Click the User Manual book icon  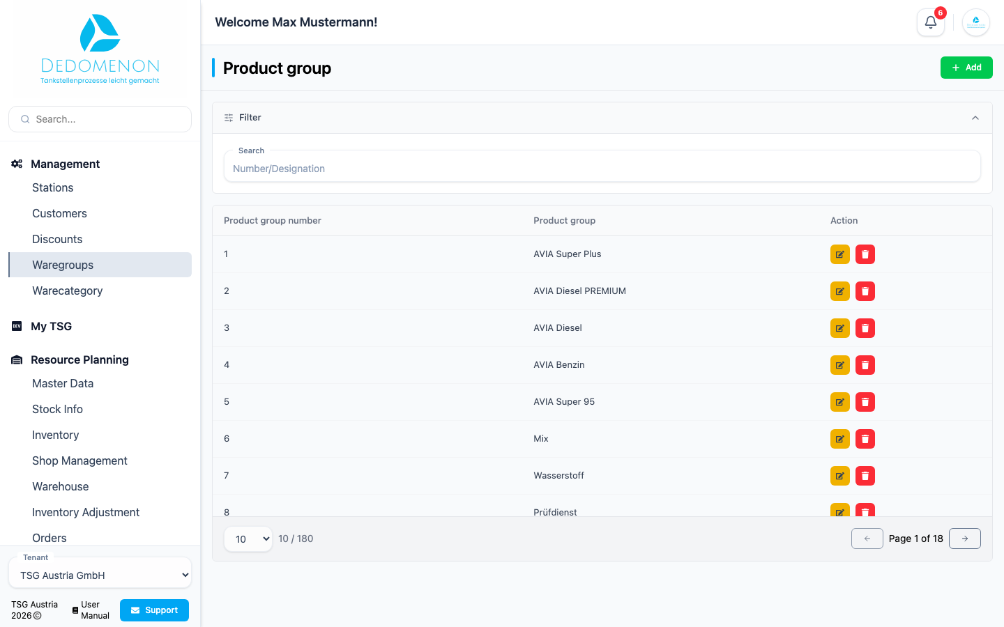75,610
